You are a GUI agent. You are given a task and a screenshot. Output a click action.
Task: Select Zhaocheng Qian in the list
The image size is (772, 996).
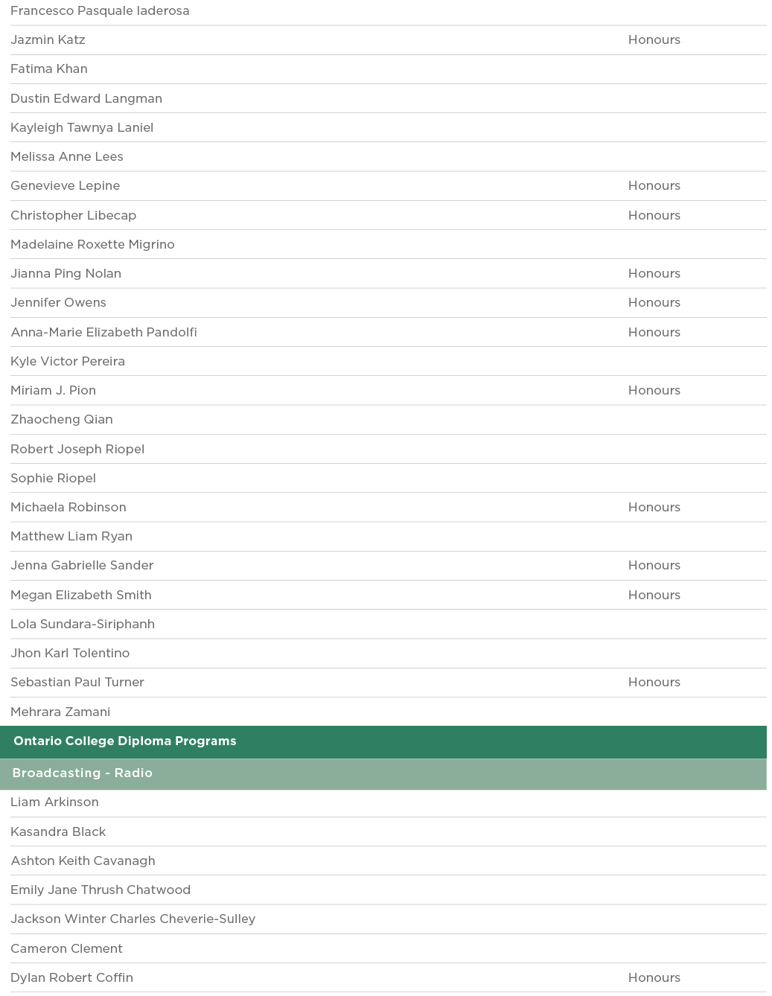(x=62, y=419)
